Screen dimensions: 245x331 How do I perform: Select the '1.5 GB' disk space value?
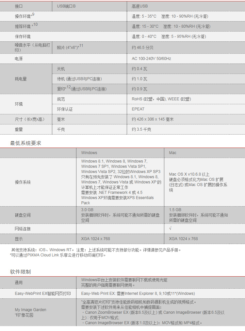point(175,210)
